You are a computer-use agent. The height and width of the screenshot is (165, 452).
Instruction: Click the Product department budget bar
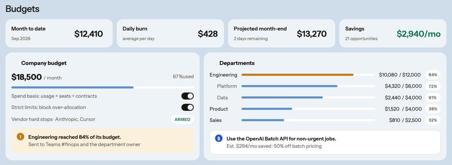308,109
